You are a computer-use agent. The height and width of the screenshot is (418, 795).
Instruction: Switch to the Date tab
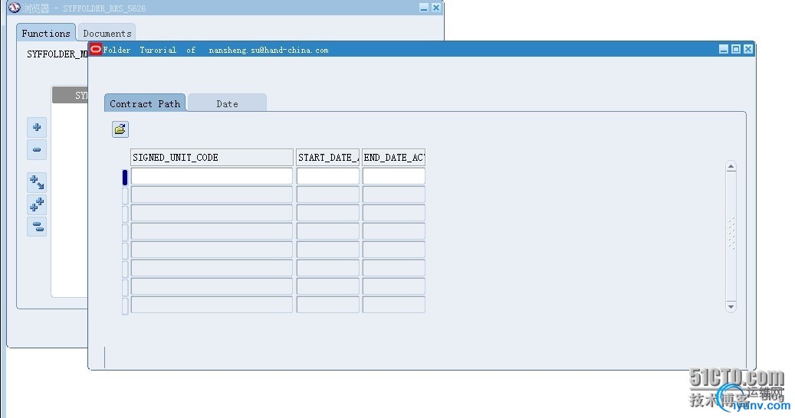point(227,103)
